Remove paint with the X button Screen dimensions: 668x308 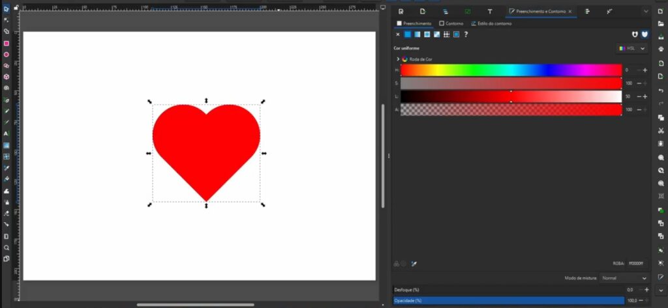[x=398, y=35]
